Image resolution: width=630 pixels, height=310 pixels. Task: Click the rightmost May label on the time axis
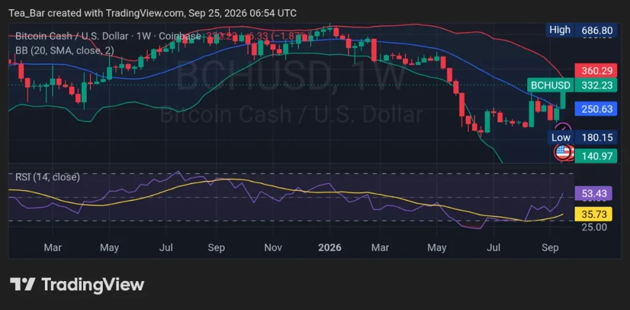click(x=437, y=247)
